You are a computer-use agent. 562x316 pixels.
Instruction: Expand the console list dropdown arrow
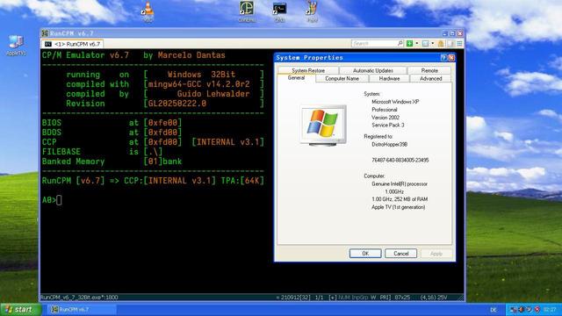tap(433, 44)
